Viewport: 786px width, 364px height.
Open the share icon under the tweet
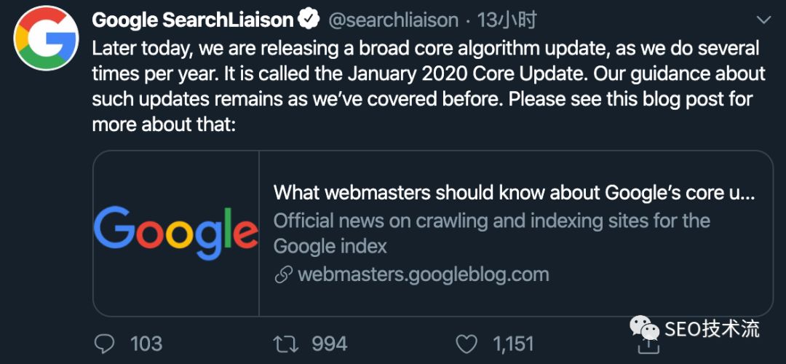pyautogui.click(x=645, y=347)
